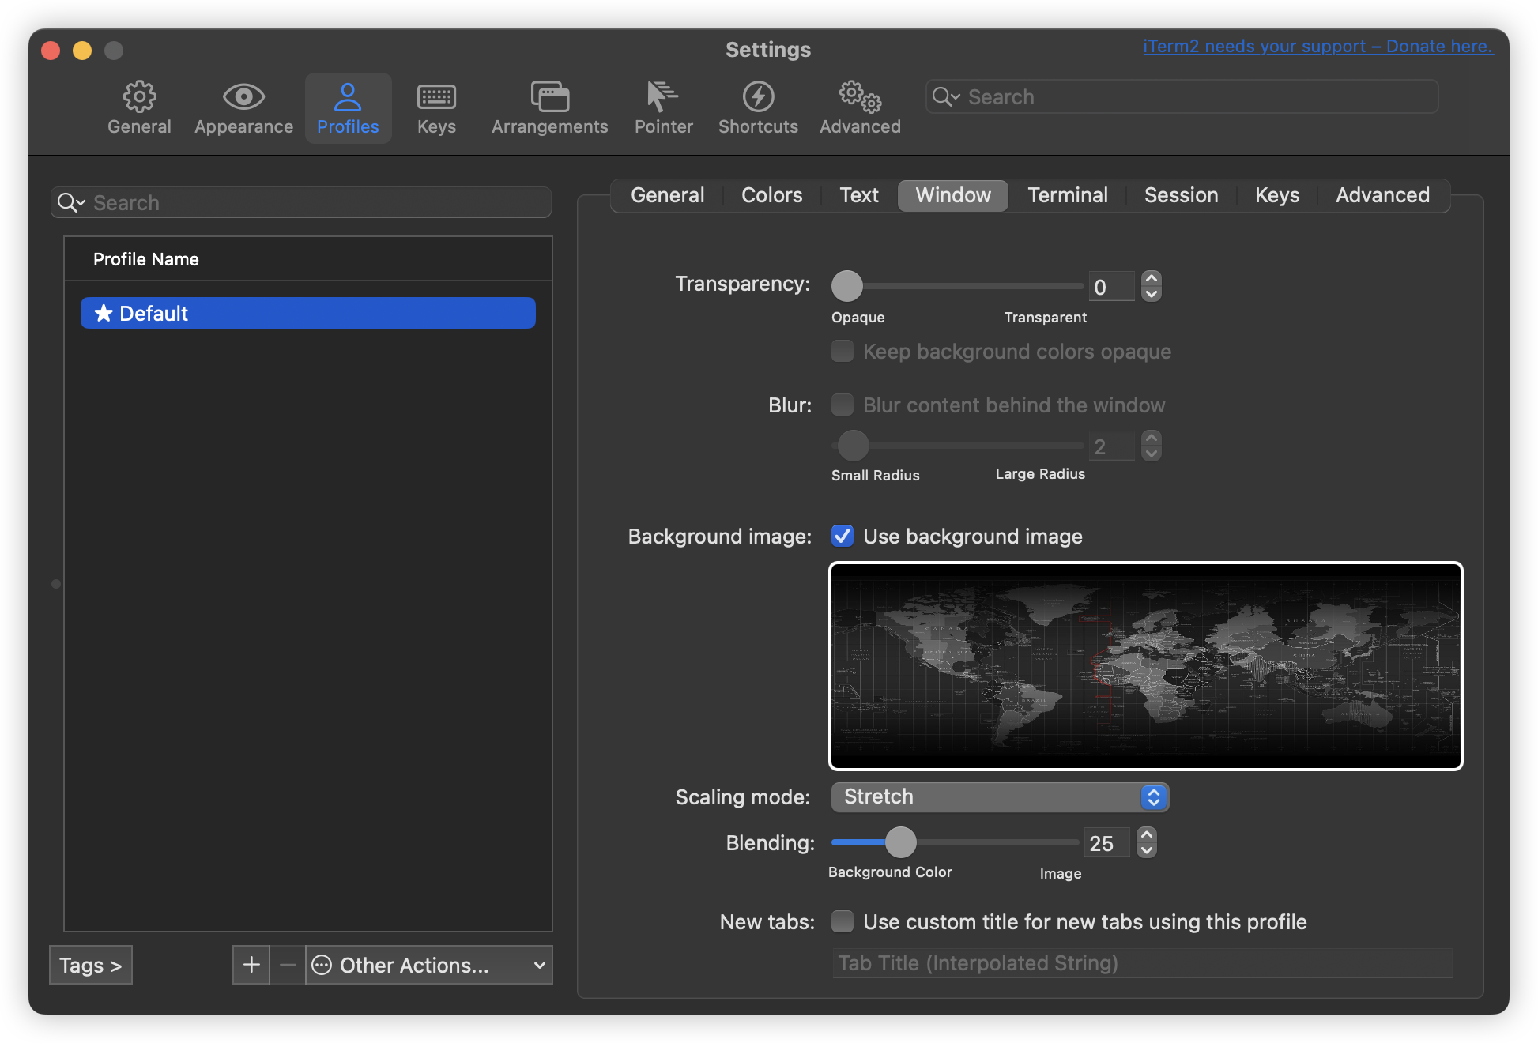Open Advanced settings double-gear icon
Viewport: 1538px width, 1043px height.
(860, 96)
